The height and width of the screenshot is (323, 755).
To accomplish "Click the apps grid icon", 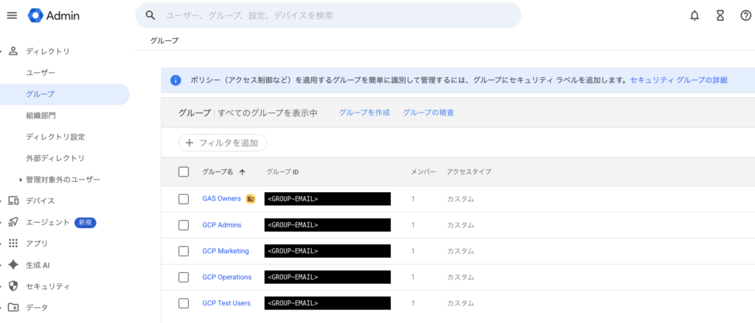I will tap(13, 244).
